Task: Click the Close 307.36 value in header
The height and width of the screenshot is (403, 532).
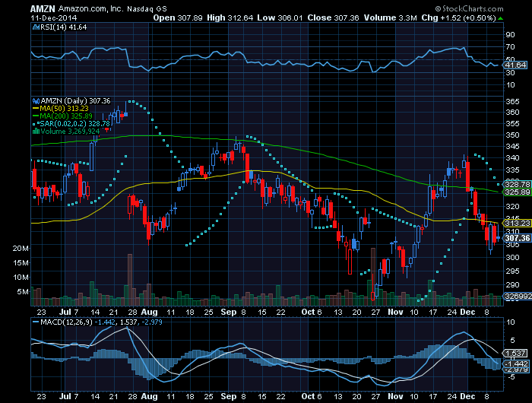Action: [333, 18]
